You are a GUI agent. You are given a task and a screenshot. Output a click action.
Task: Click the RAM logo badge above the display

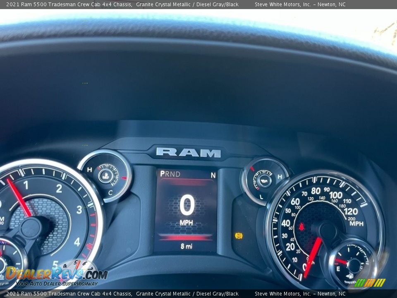click(x=189, y=152)
